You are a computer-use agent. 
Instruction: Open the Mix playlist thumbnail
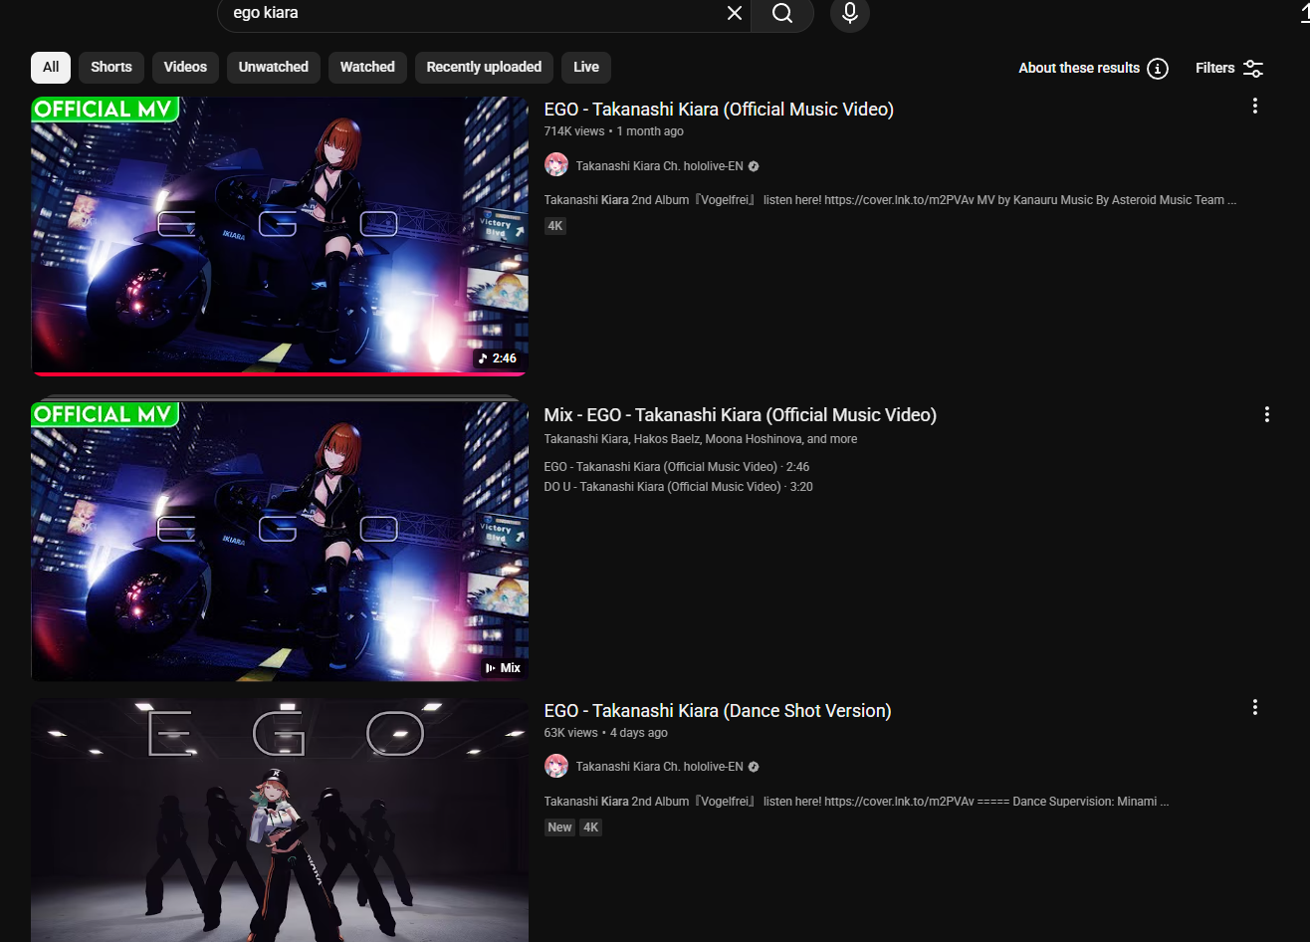pos(280,542)
